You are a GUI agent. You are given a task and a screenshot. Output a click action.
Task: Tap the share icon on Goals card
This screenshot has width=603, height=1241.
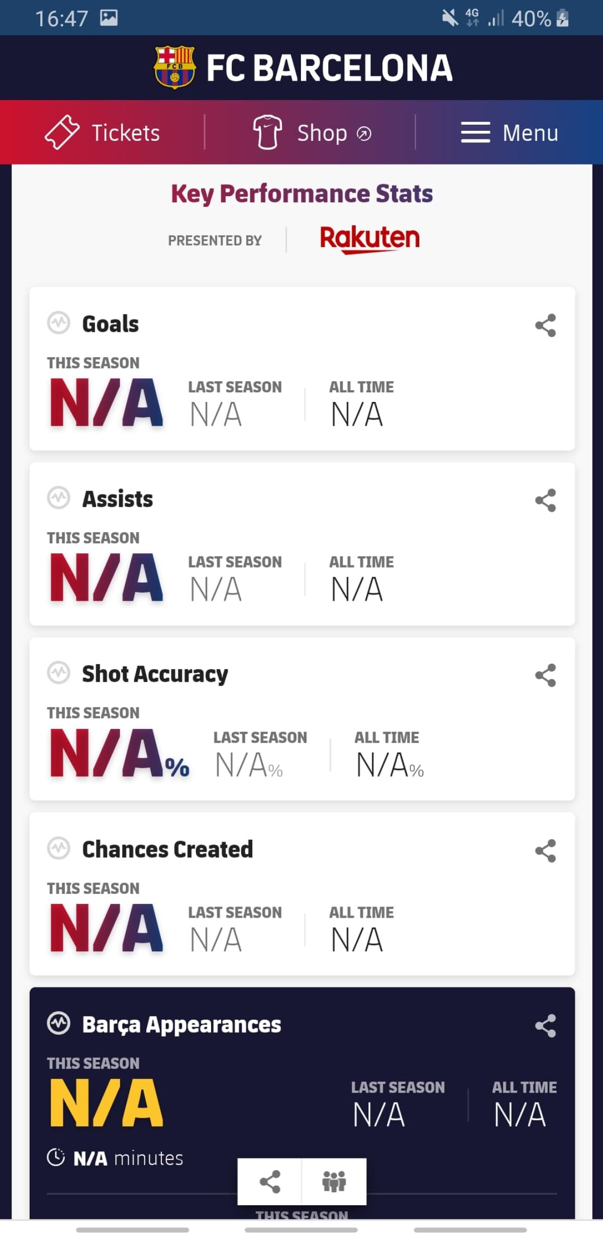(x=545, y=325)
